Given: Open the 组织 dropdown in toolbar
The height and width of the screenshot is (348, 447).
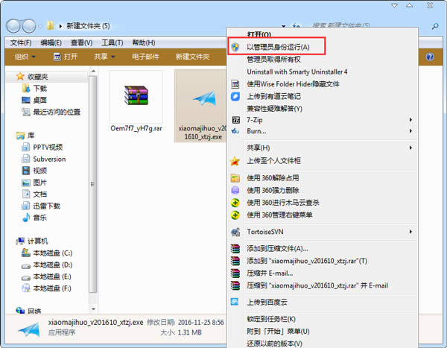Looking at the screenshot, I should tap(26, 57).
